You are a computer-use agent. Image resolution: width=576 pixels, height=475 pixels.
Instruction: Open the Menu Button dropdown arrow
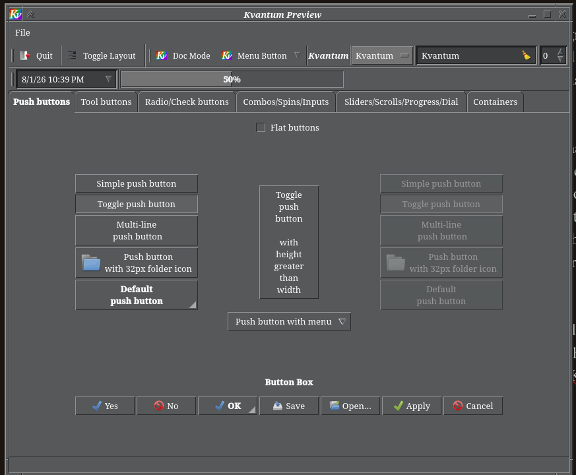click(x=297, y=55)
